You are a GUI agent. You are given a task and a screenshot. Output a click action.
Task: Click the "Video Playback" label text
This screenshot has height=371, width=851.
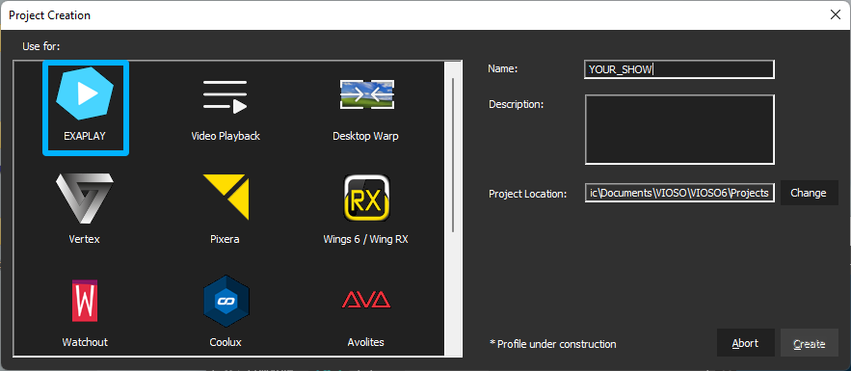(226, 136)
